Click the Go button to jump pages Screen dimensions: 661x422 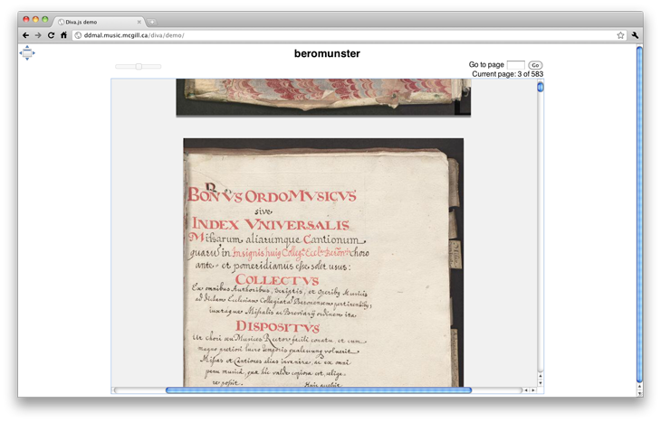(x=535, y=65)
